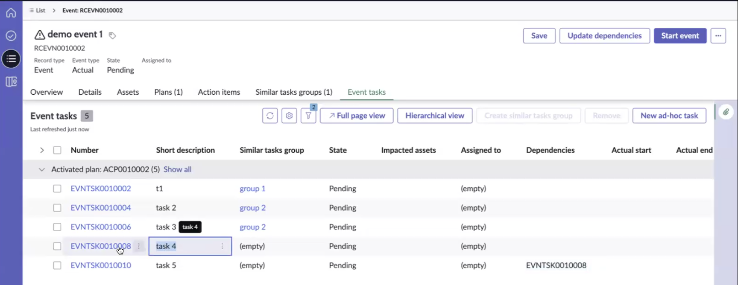Open row menu dots beside EVNTSK0010008
738x285 pixels.
[139, 246]
